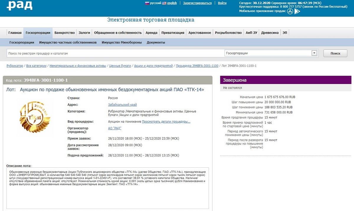This screenshot has height=211, width=354.
Task: Open the Документы submenu item
Action: pyautogui.click(x=156, y=42)
